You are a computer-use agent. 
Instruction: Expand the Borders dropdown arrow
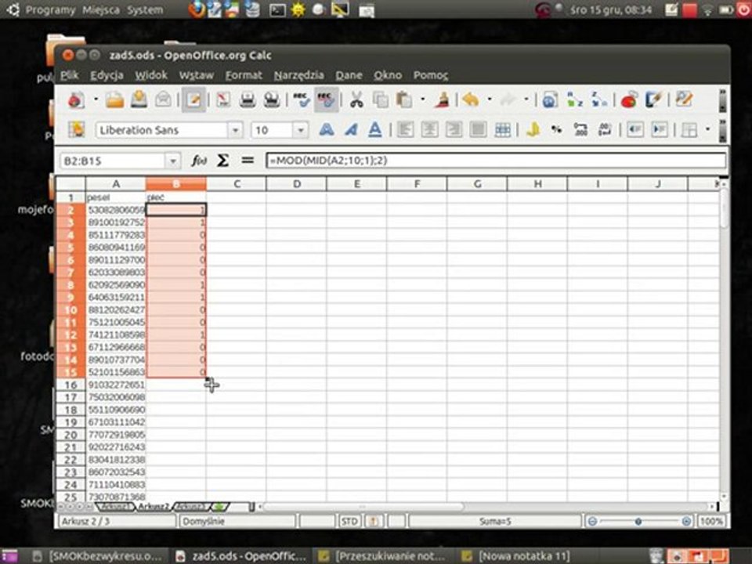[x=707, y=129]
